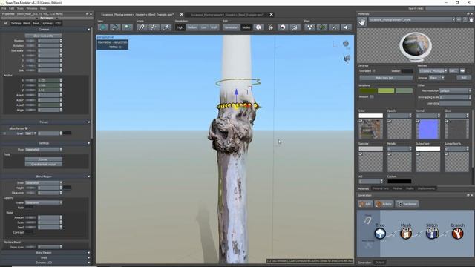Switch to the Blend properties tab

click(27, 23)
